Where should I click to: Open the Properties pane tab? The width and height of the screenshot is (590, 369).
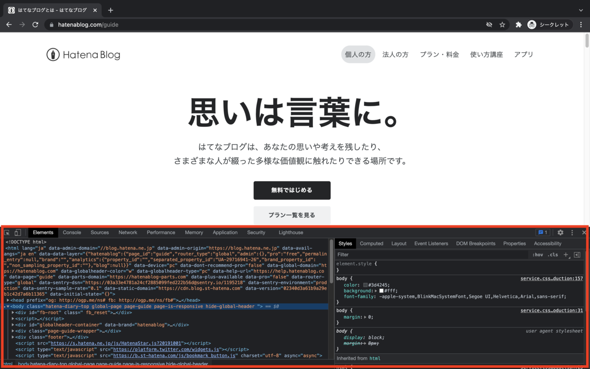click(515, 244)
